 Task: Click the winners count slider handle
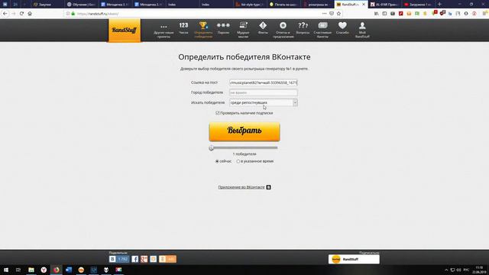pos(212,147)
